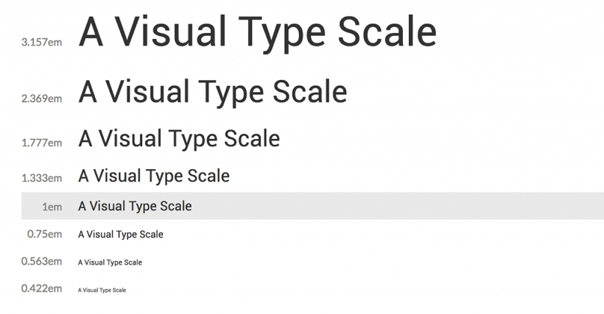Select the sample text beside 0.75em
This screenshot has width=604, height=314.
121,235
